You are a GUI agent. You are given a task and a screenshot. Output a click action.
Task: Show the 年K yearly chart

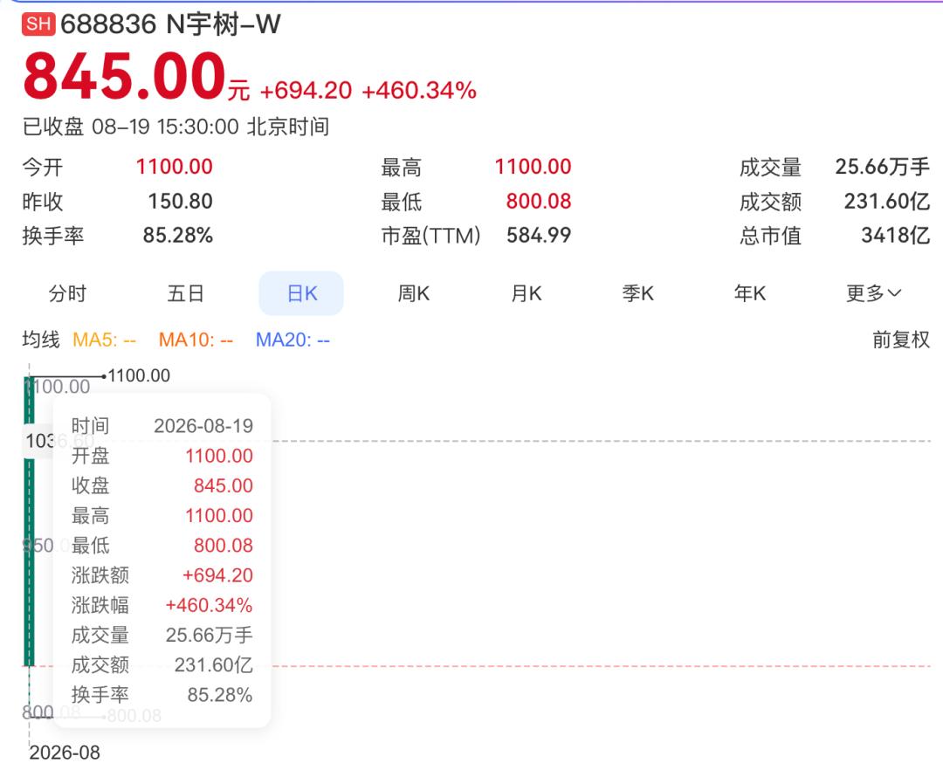pyautogui.click(x=750, y=293)
